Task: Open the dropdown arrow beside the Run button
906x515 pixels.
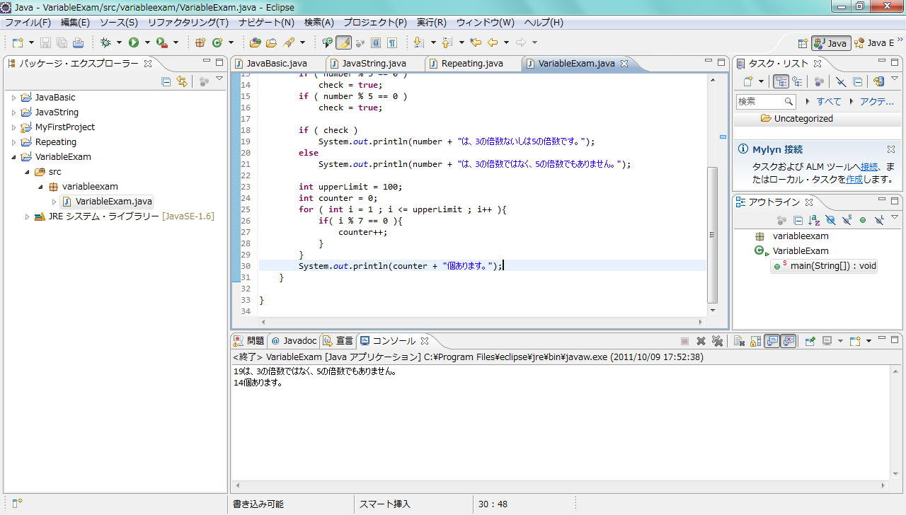Action: [147, 42]
